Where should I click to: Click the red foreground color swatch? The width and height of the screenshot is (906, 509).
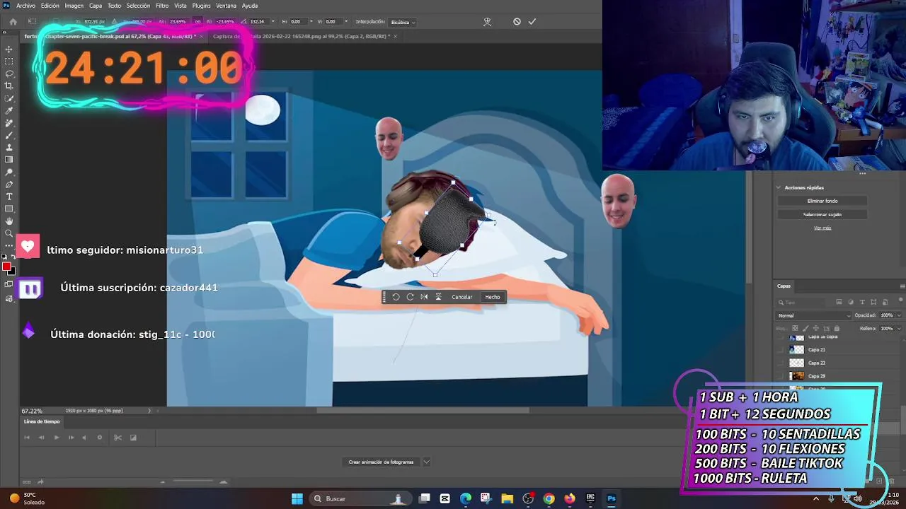[6, 267]
